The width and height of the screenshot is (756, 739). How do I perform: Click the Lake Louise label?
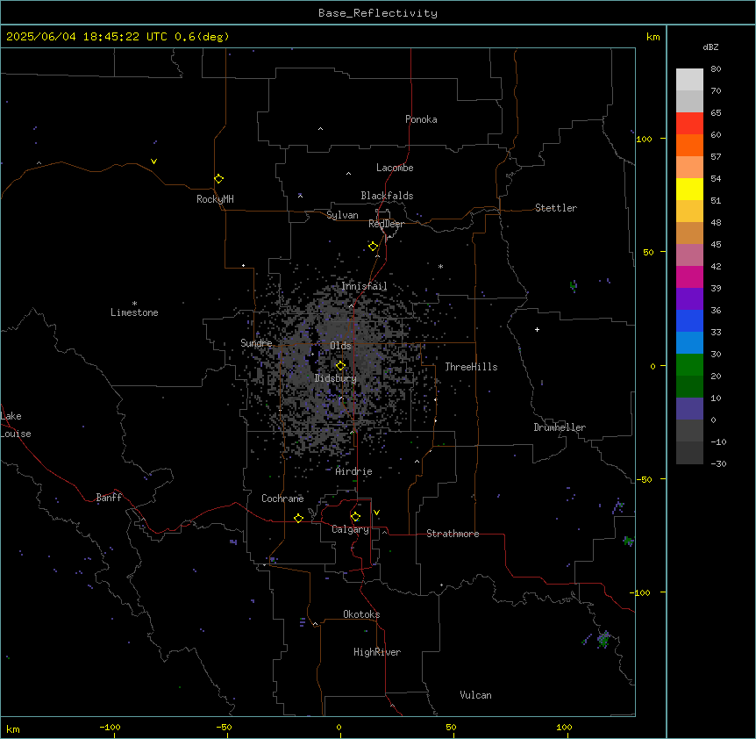click(16, 425)
